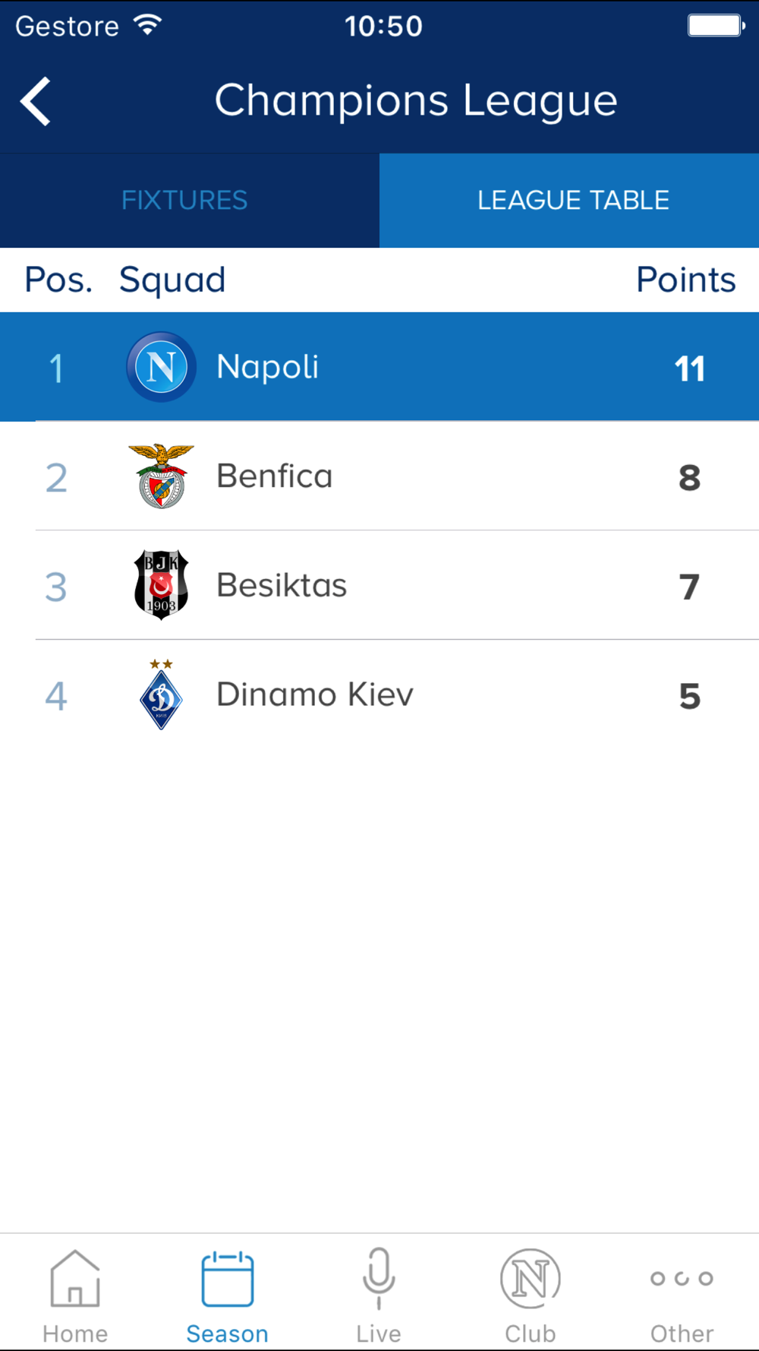Screen dimensions: 759x1351
Task: Tap the Squad column header
Action: pyautogui.click(x=172, y=281)
